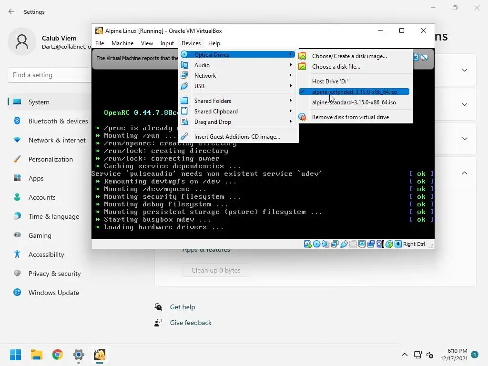Select mounted alpine-extended-3.15.0-x86_64.iso
Viewport: 488px width, 366px height.
click(x=354, y=92)
